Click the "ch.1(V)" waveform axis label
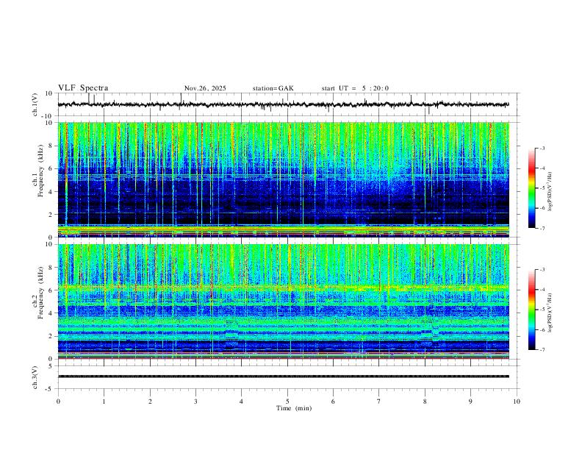The width and height of the screenshot is (582, 450). coord(35,104)
